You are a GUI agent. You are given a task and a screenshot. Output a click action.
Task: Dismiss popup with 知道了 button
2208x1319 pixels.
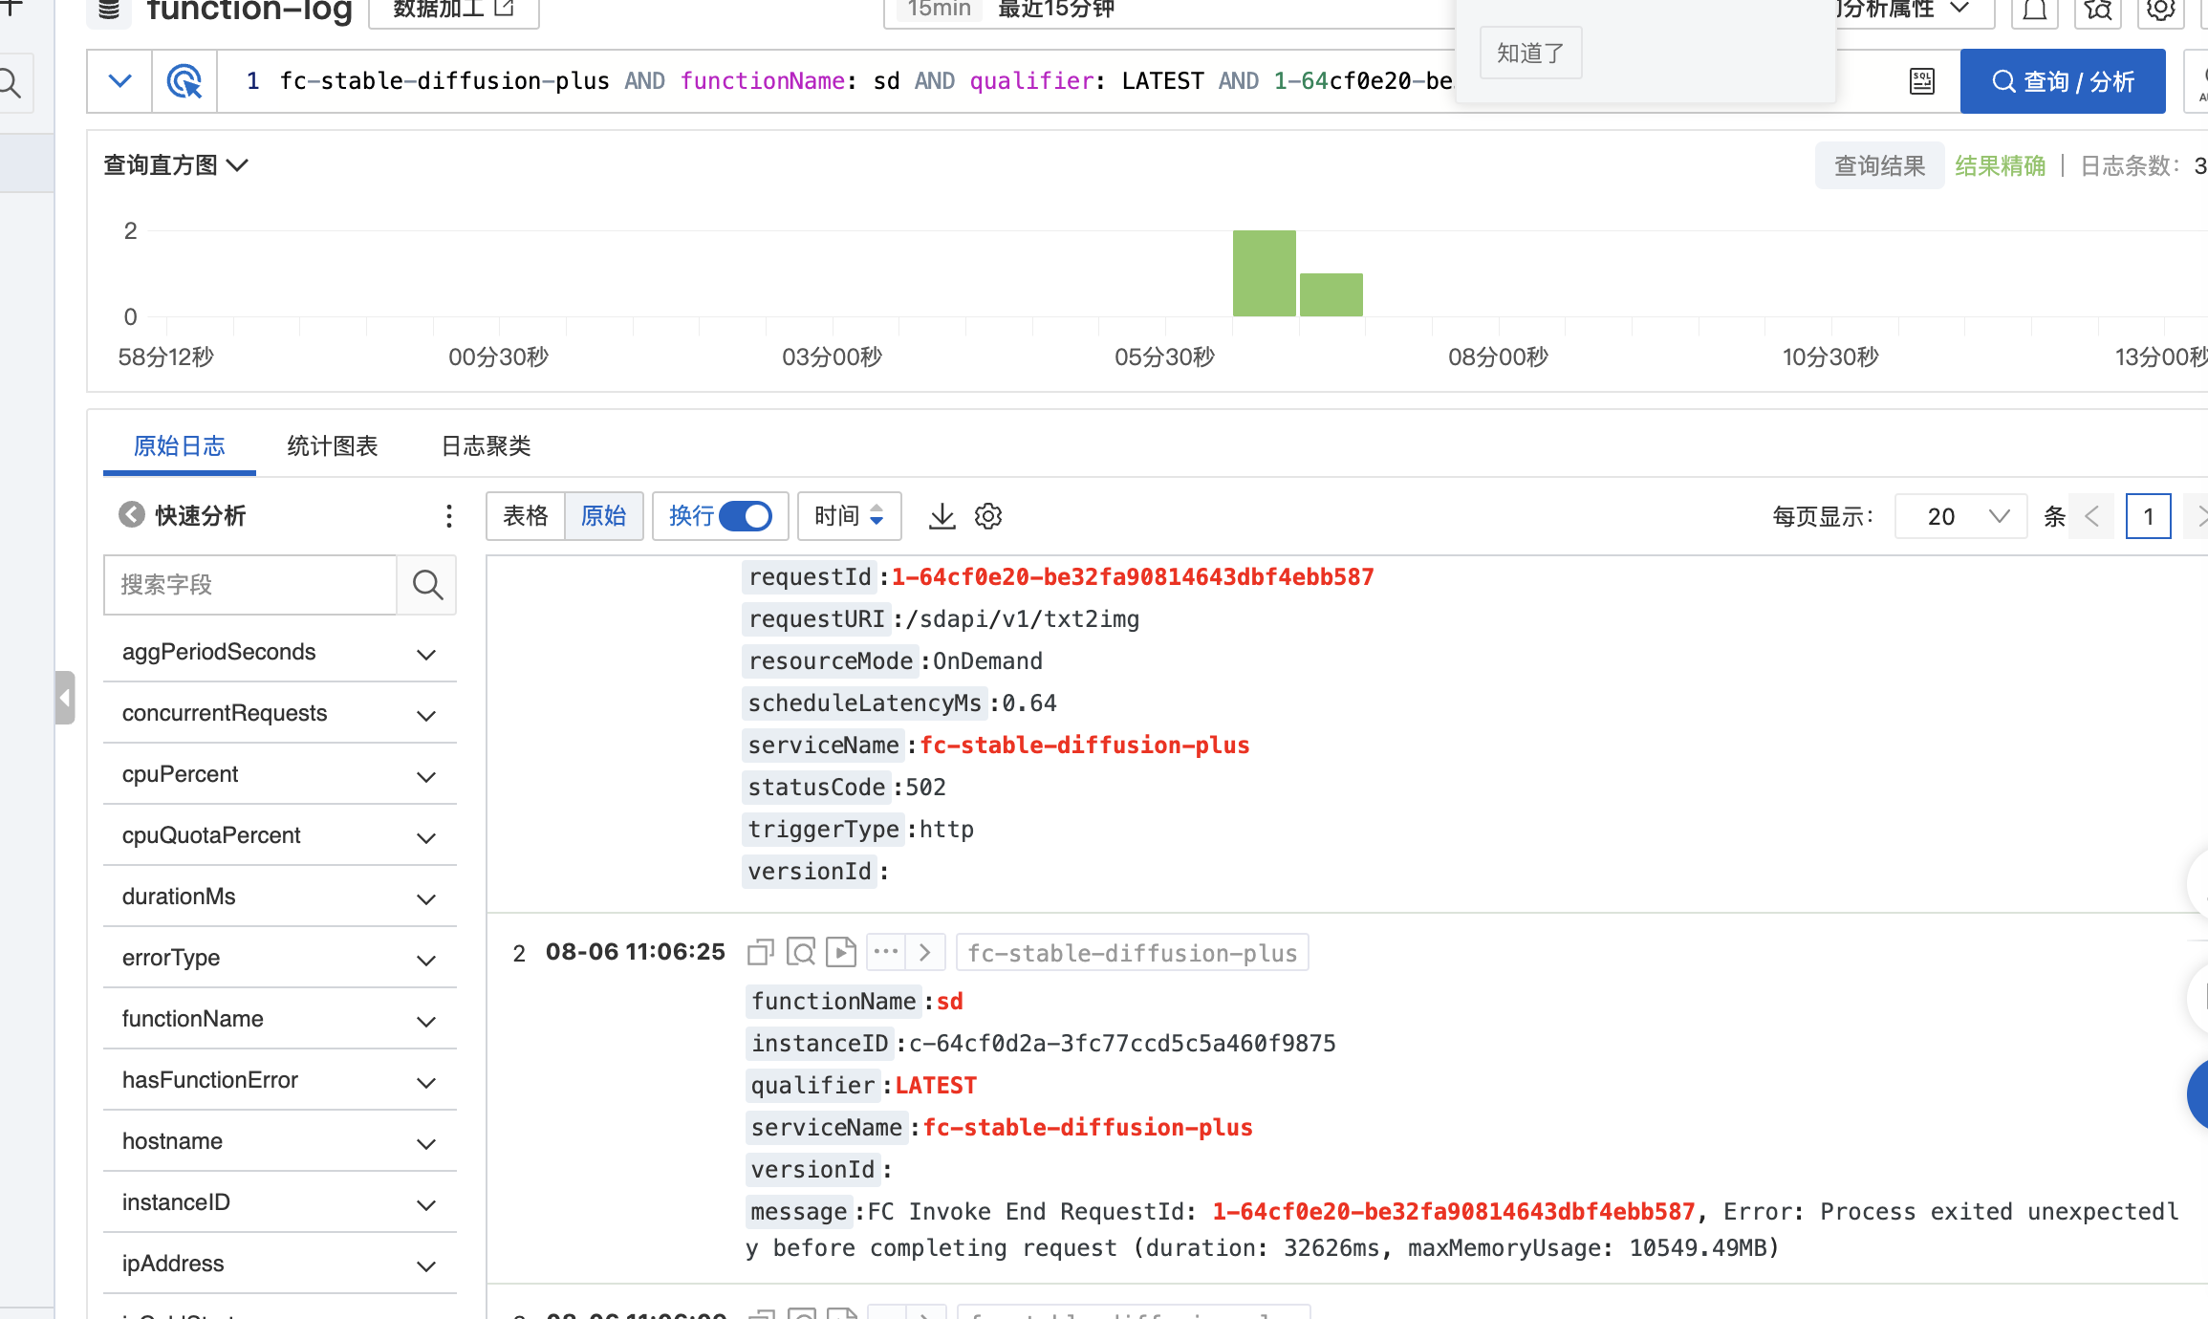click(x=1529, y=53)
